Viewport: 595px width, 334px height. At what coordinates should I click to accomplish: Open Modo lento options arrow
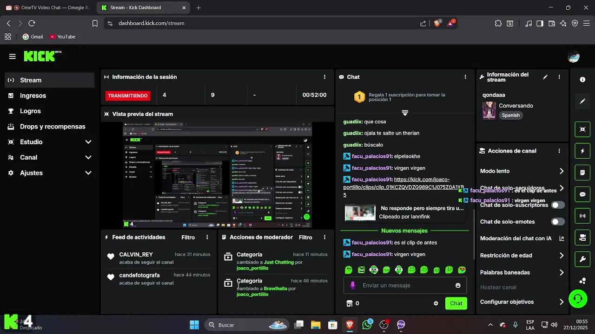pos(562,171)
